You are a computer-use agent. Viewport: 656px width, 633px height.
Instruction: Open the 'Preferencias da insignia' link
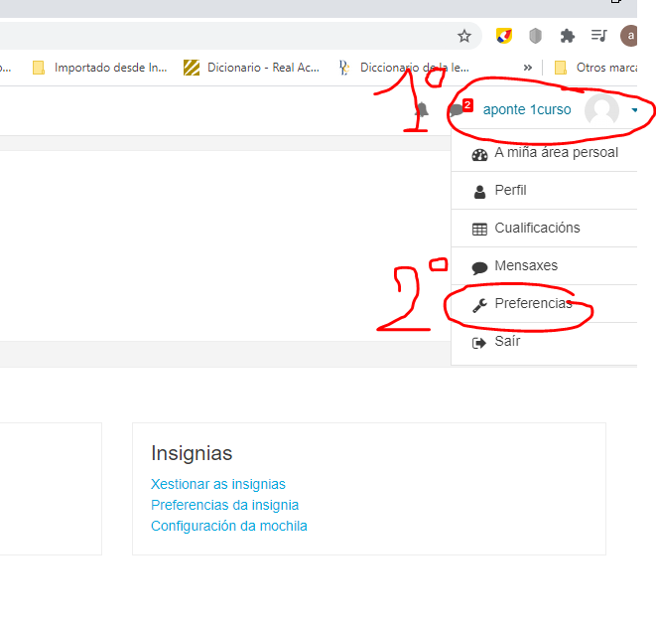(224, 505)
